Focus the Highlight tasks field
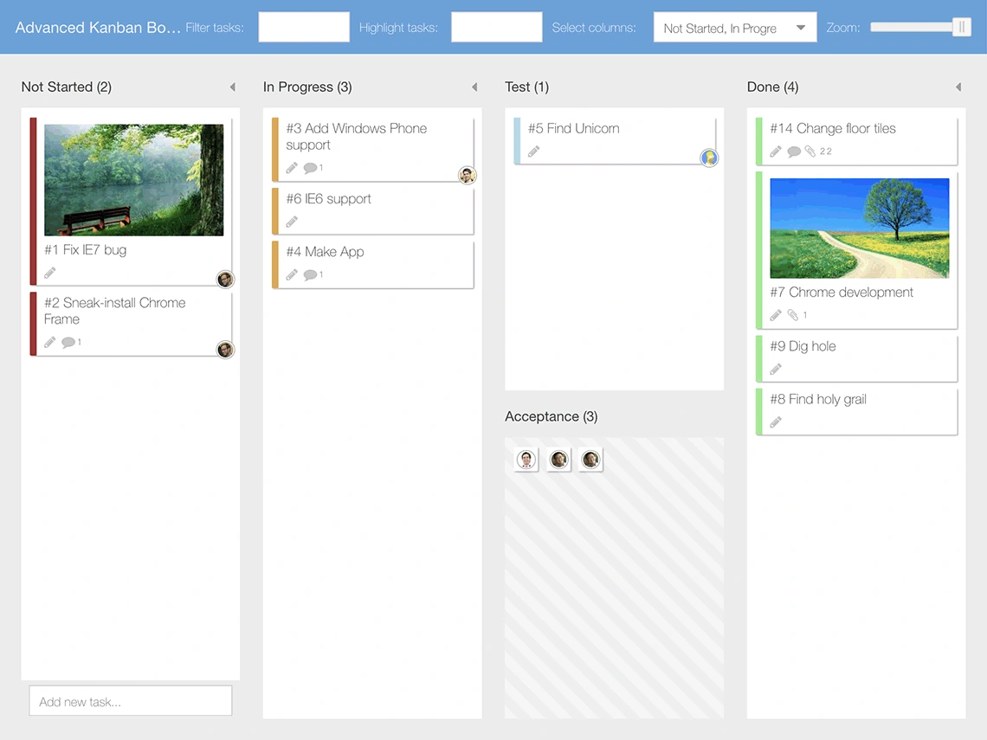The image size is (987, 740). click(x=497, y=27)
